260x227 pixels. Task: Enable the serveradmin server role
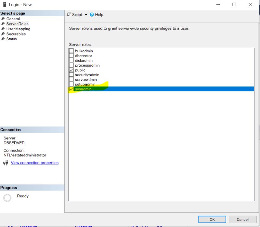click(71, 79)
